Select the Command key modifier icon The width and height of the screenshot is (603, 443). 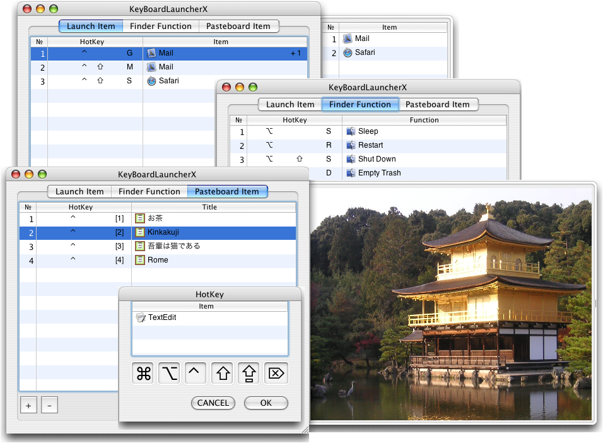pyautogui.click(x=142, y=372)
